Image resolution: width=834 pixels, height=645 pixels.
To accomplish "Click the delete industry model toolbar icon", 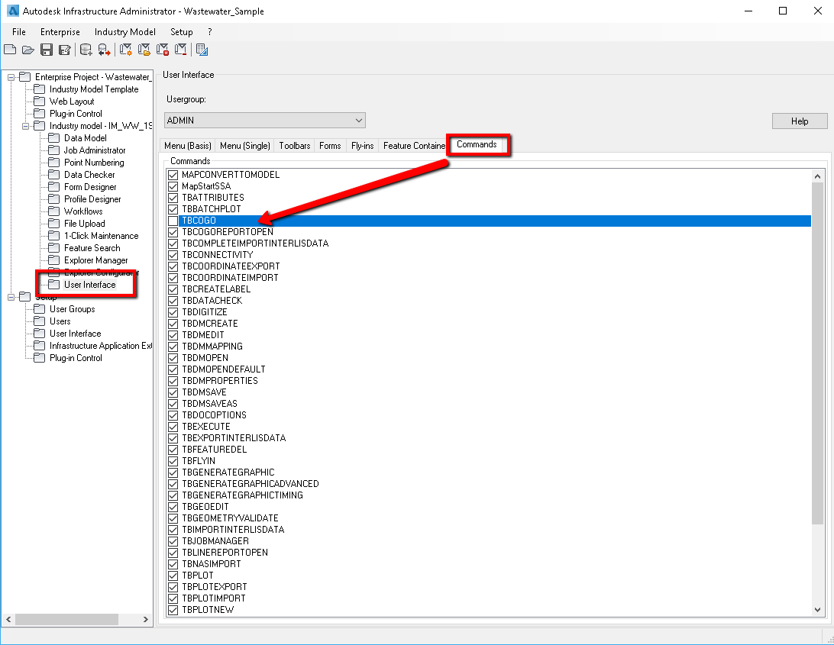I will pos(163,49).
